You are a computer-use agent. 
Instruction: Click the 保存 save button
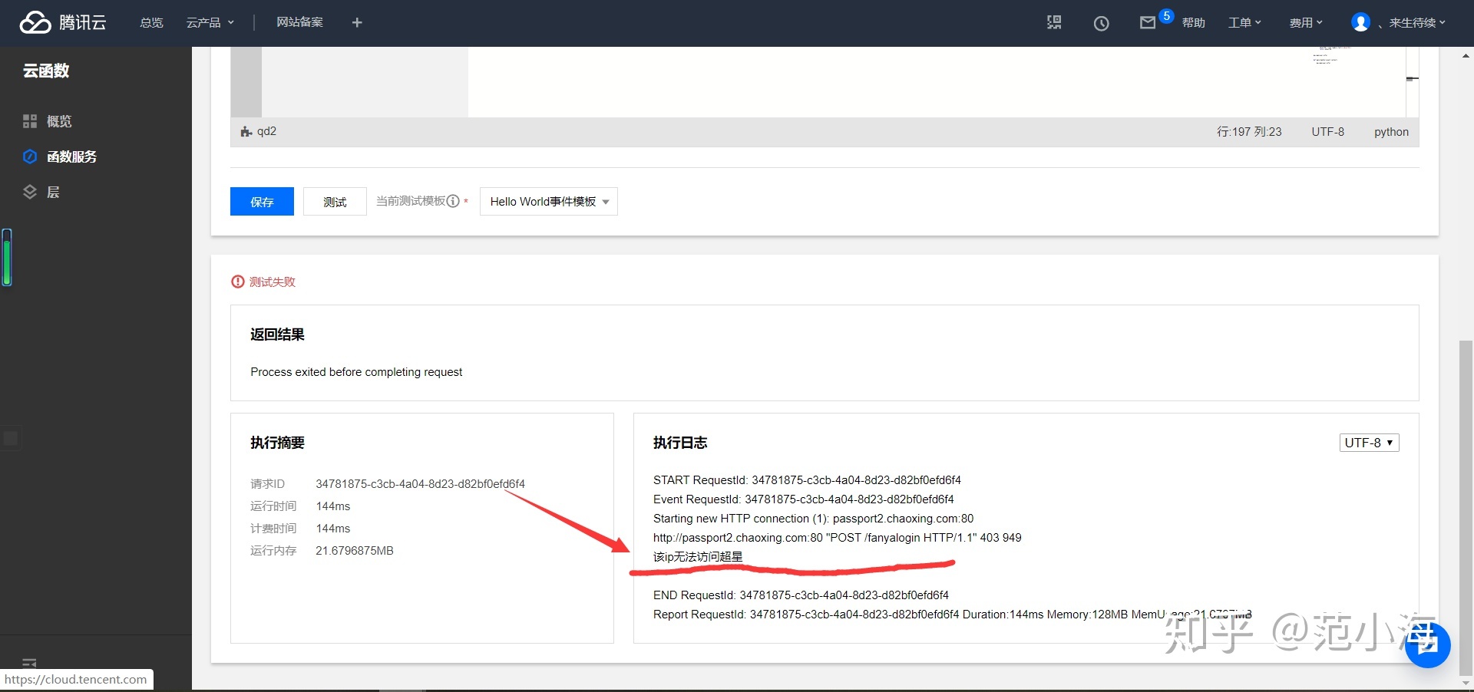tap(262, 201)
